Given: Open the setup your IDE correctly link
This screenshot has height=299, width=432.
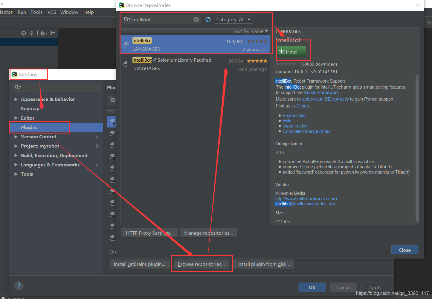Looking at the screenshot, I should 325,99.
